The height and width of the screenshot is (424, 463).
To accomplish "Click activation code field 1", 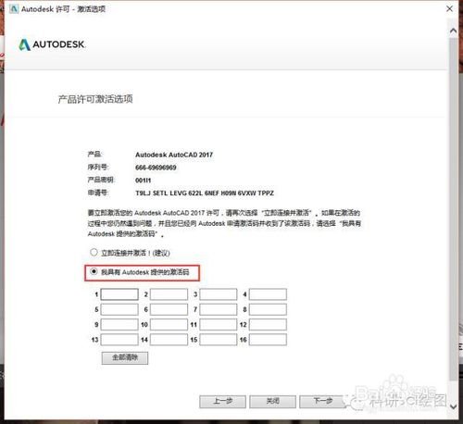I will 119,294.
